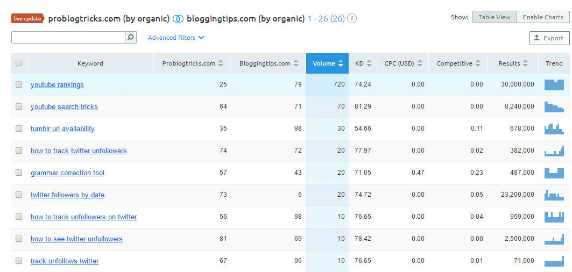This screenshot has height=272, width=572.
Task: View trend chart for tumblr url availability
Action: pyautogui.click(x=554, y=128)
